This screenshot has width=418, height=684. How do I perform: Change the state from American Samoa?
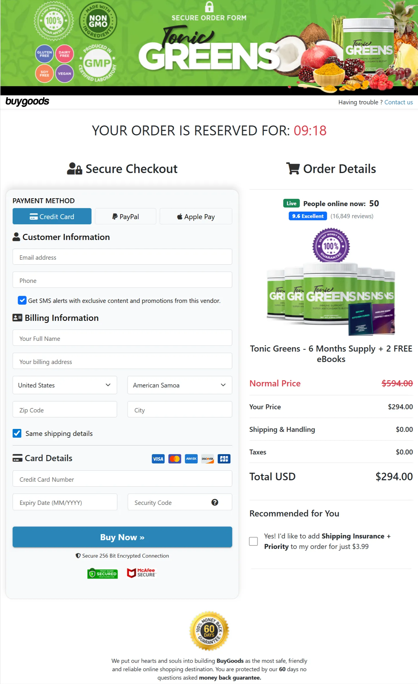180,385
